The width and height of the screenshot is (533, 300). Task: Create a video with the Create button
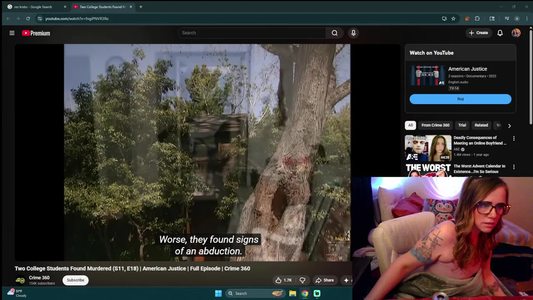pos(478,33)
